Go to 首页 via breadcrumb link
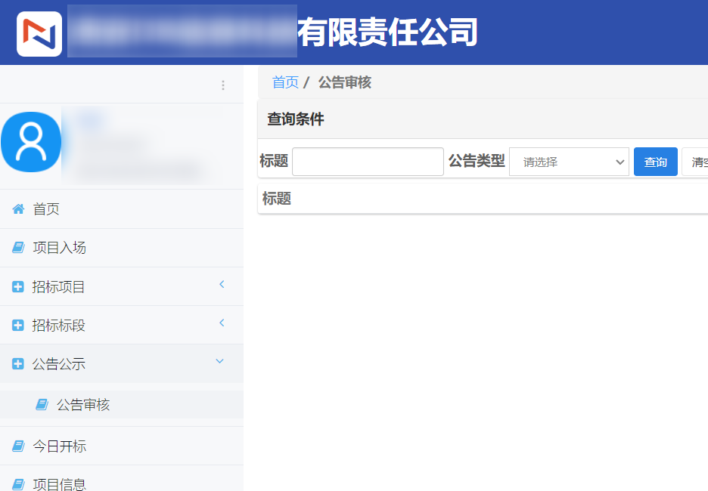 point(285,82)
